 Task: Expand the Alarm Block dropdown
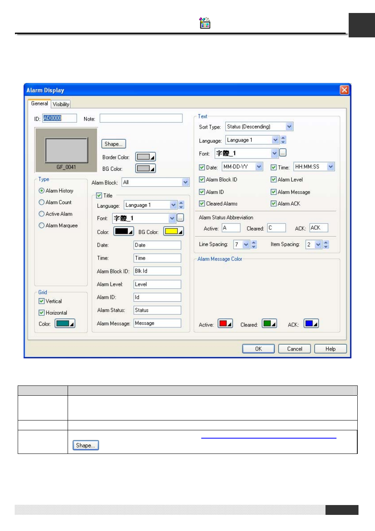click(186, 182)
